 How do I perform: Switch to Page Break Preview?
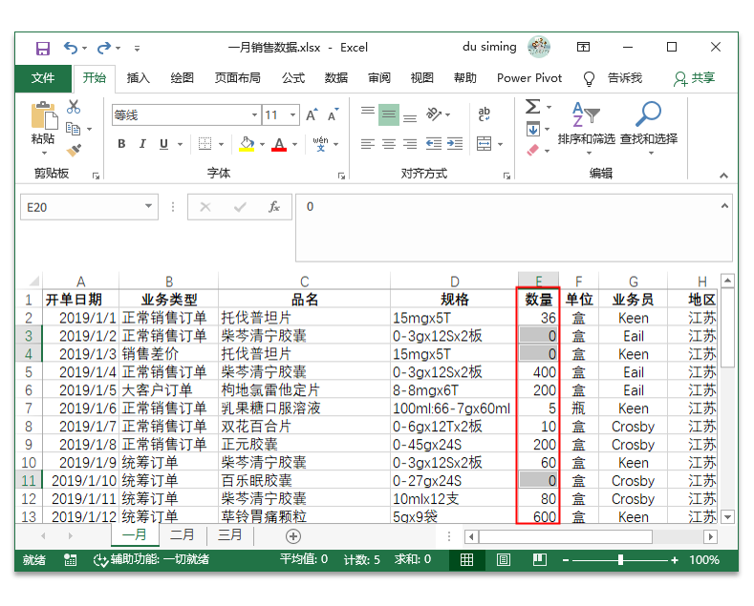point(540,560)
